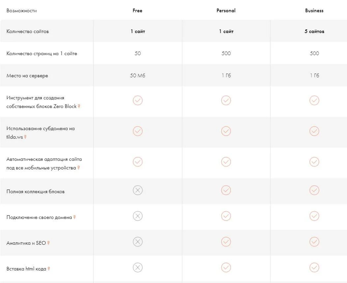Click the Business "5 сайтов" cell
Viewport: 347px width, 283px height.
pyautogui.click(x=314, y=31)
